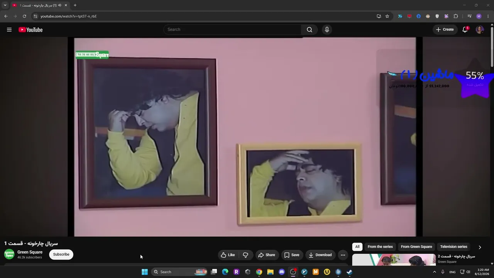Click the system tray microphone icon

coord(443,272)
